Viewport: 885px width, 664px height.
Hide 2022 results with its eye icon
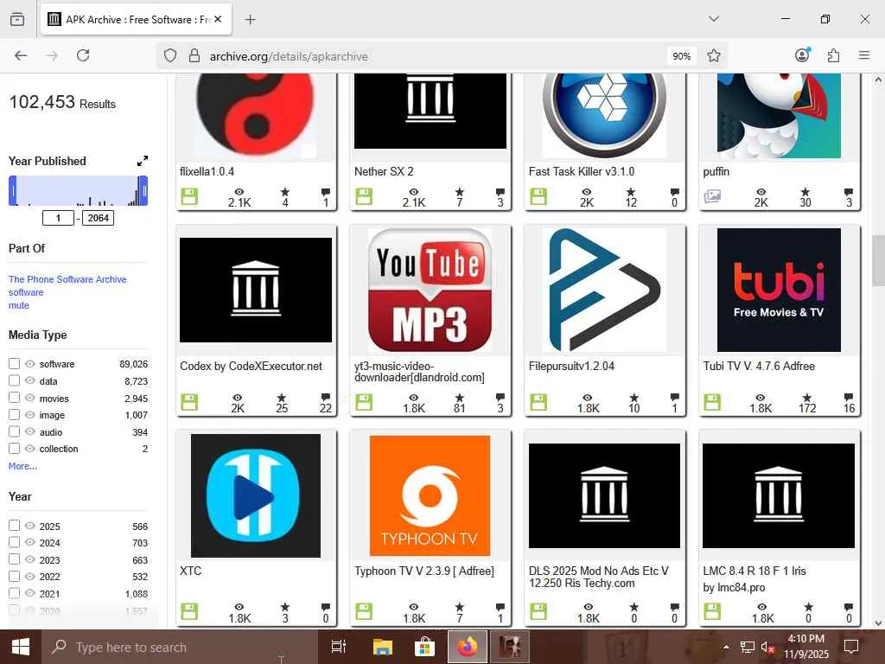pos(30,576)
